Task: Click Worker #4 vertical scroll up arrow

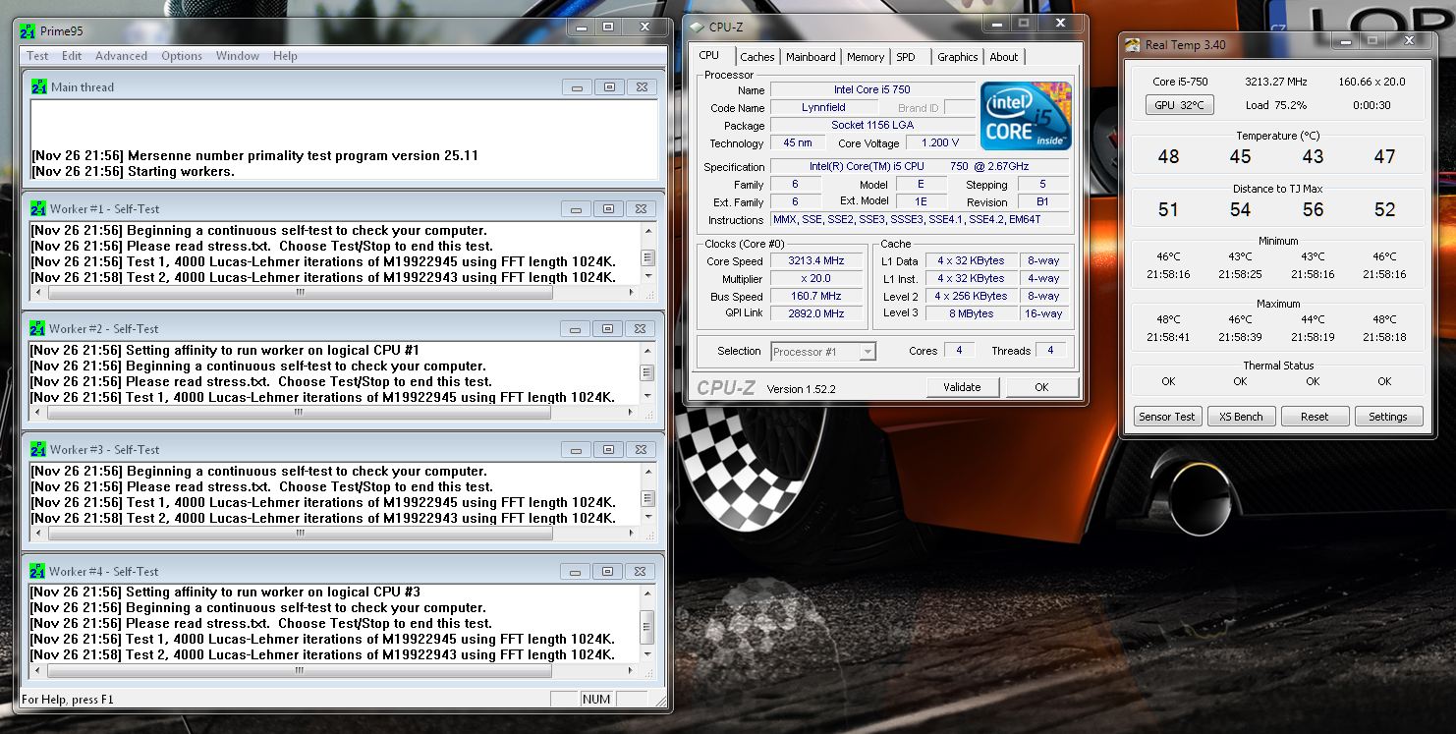Action: point(647,593)
